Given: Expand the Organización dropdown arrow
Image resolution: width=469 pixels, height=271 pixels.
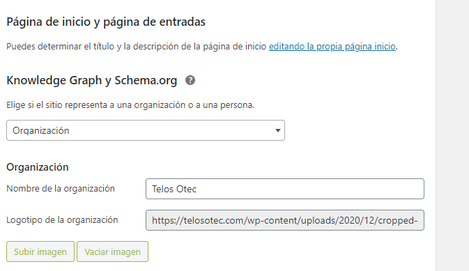Looking at the screenshot, I should pos(278,130).
